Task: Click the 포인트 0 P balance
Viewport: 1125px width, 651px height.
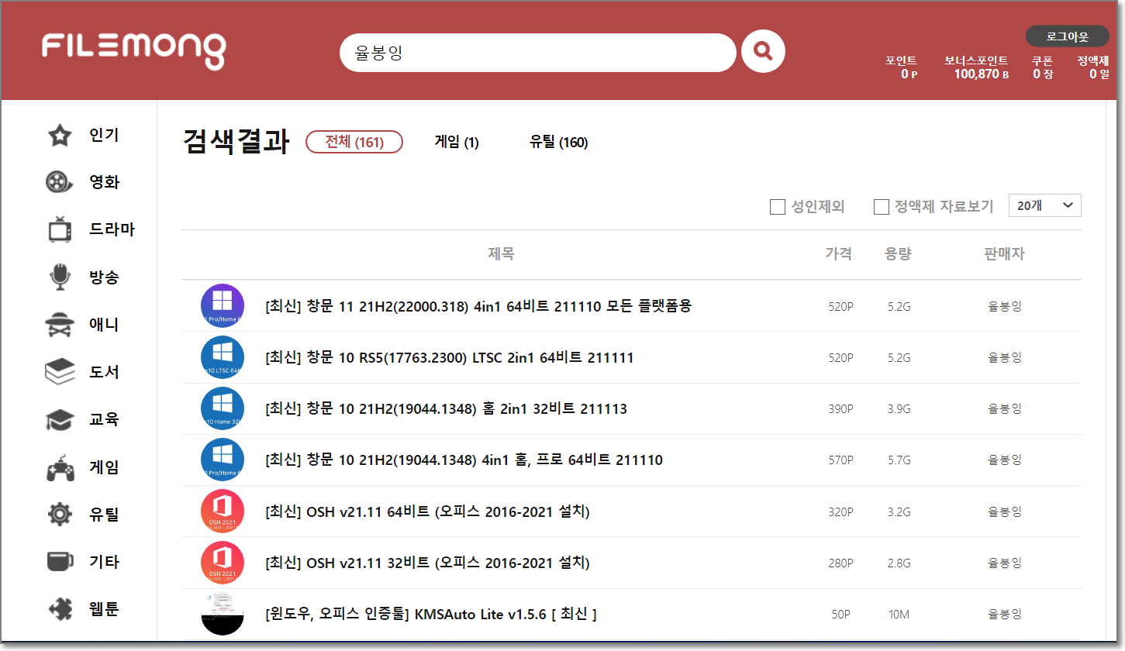Action: (x=901, y=67)
